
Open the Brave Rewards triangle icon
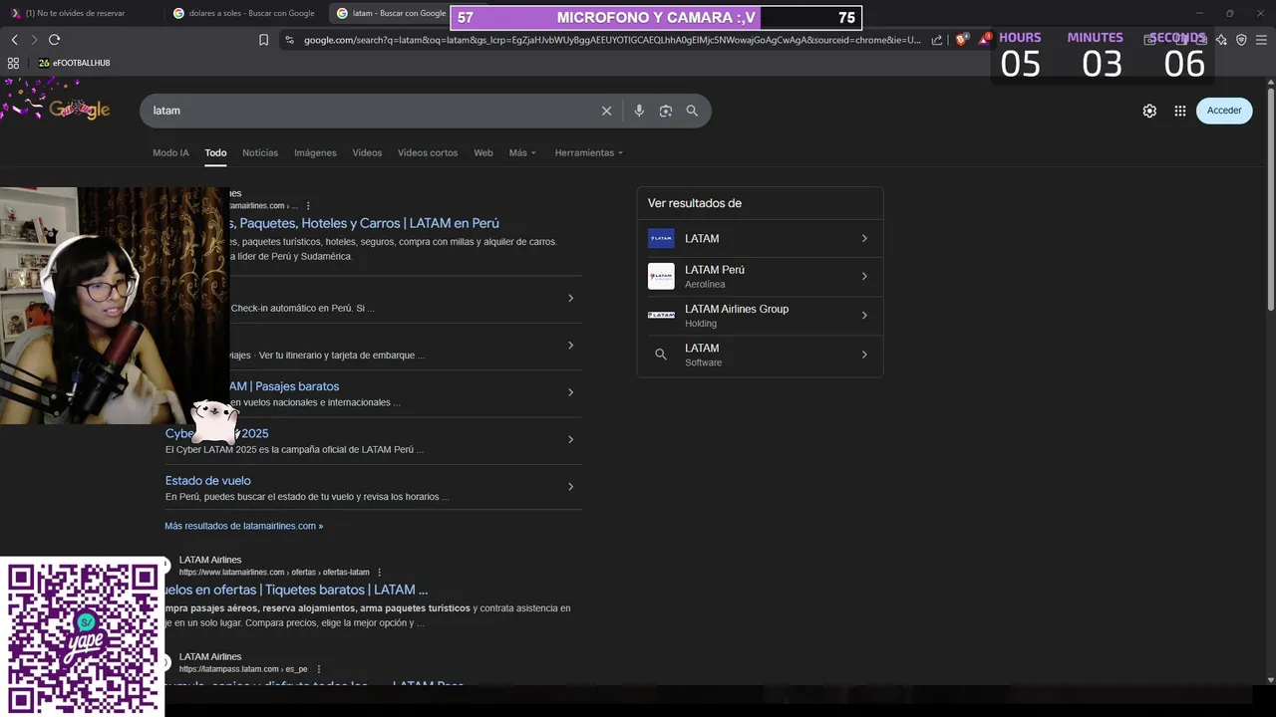pos(984,40)
